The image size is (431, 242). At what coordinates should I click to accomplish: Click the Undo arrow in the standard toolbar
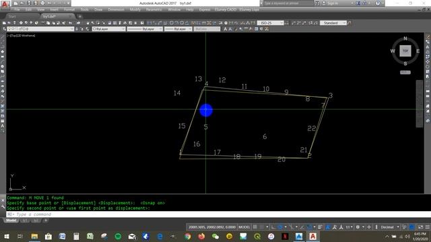[70, 23]
